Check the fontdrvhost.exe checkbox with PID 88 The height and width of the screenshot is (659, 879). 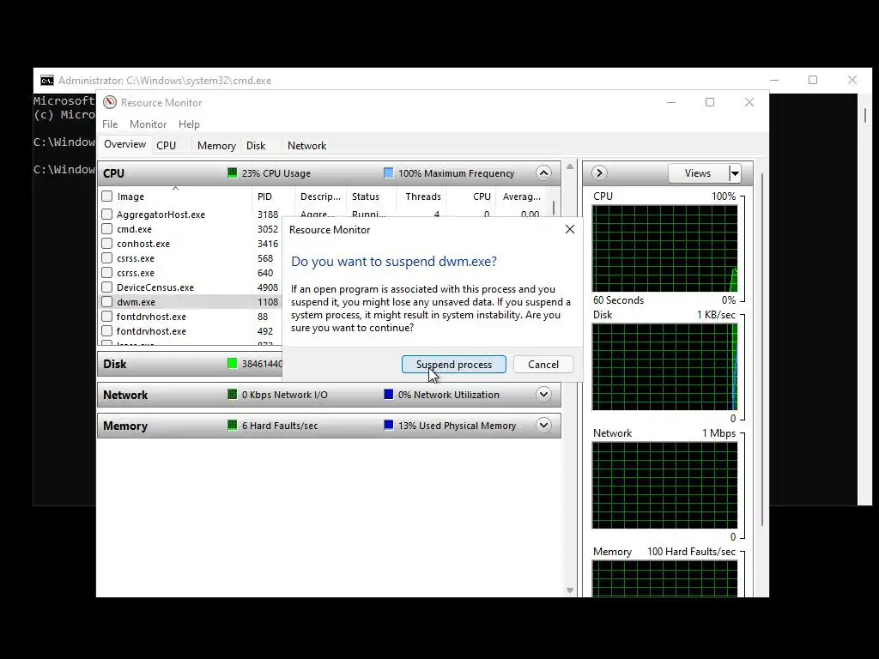point(107,316)
